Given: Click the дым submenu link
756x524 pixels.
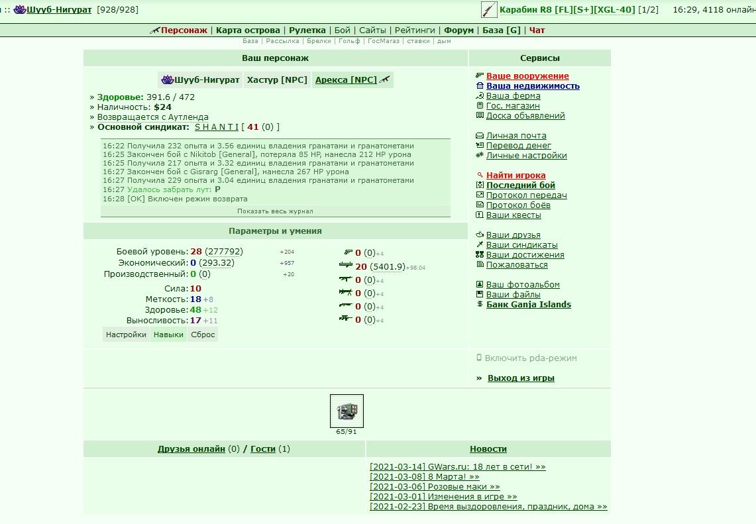Looking at the screenshot, I should (x=444, y=41).
